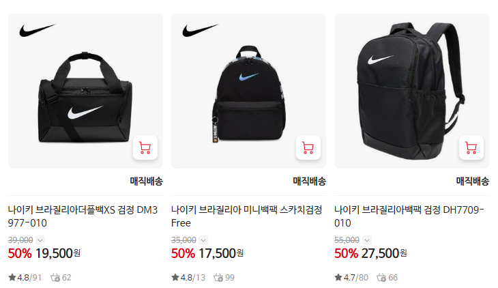Open the large black backpack product image
The image size is (498, 288).
(x=411, y=91)
